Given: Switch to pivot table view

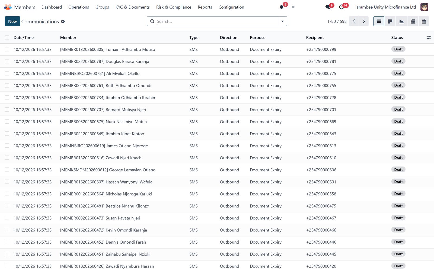Looking at the screenshot, I should (x=413, y=21).
